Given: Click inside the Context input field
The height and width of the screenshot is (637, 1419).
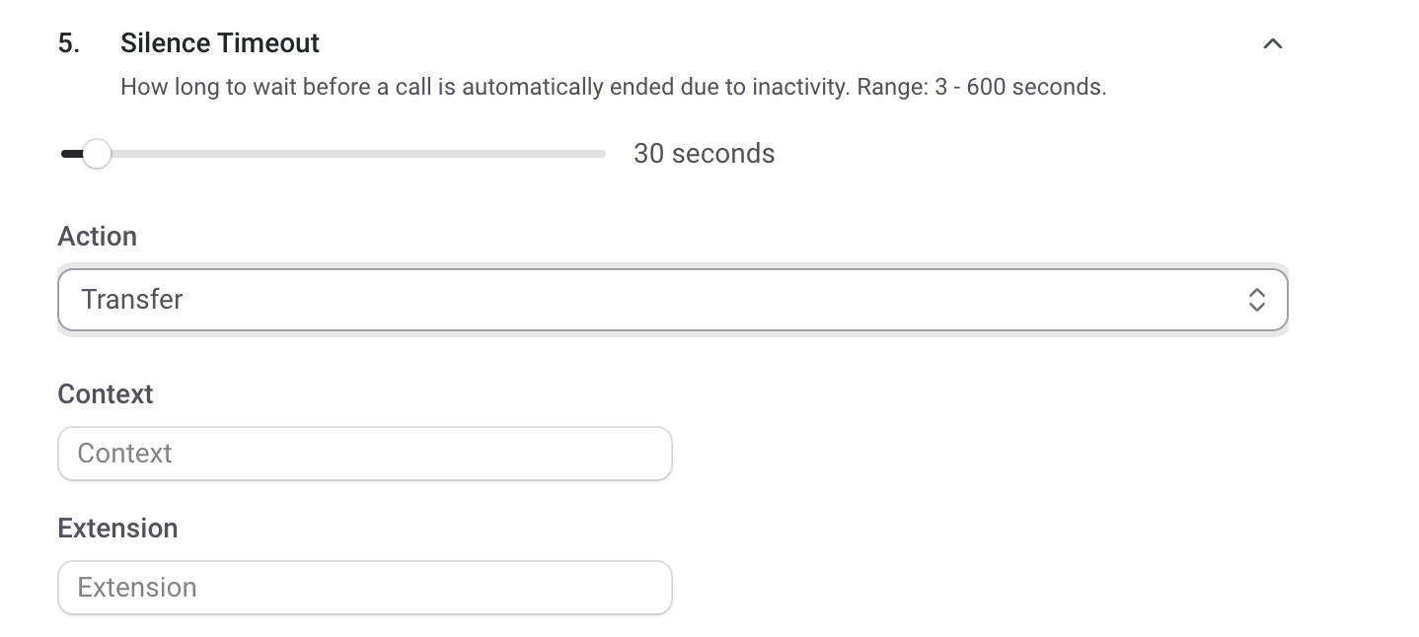Looking at the screenshot, I should [365, 453].
